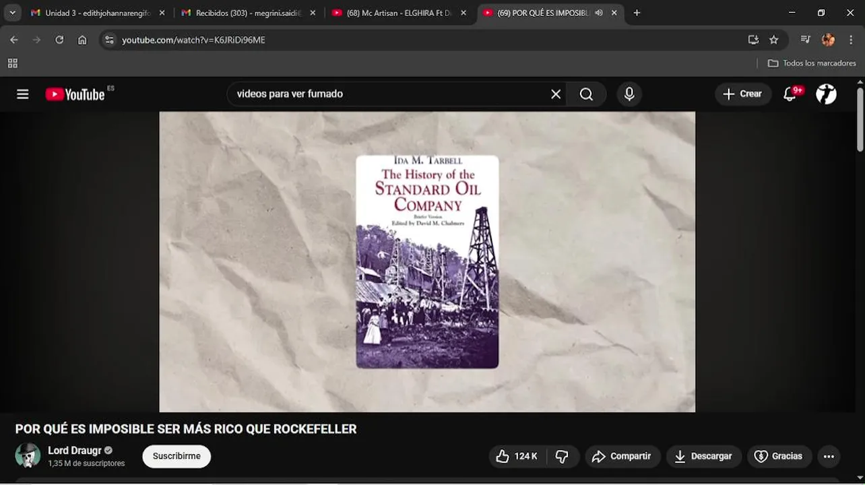Screen dimensions: 865x485
Task: Install app icon in address bar
Action: click(x=753, y=40)
